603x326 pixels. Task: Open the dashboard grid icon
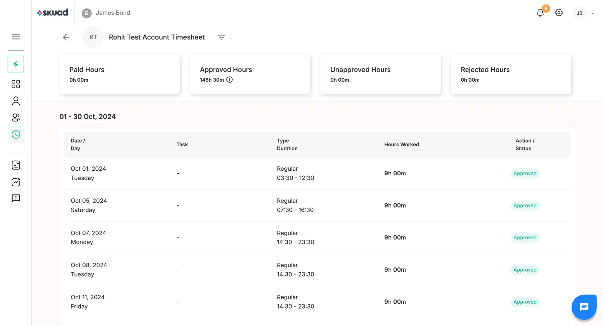(x=16, y=84)
